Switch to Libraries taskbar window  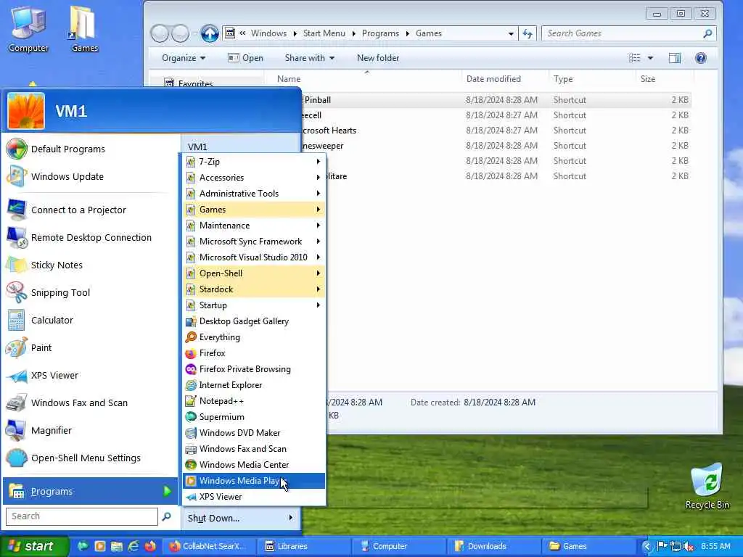coord(303,546)
